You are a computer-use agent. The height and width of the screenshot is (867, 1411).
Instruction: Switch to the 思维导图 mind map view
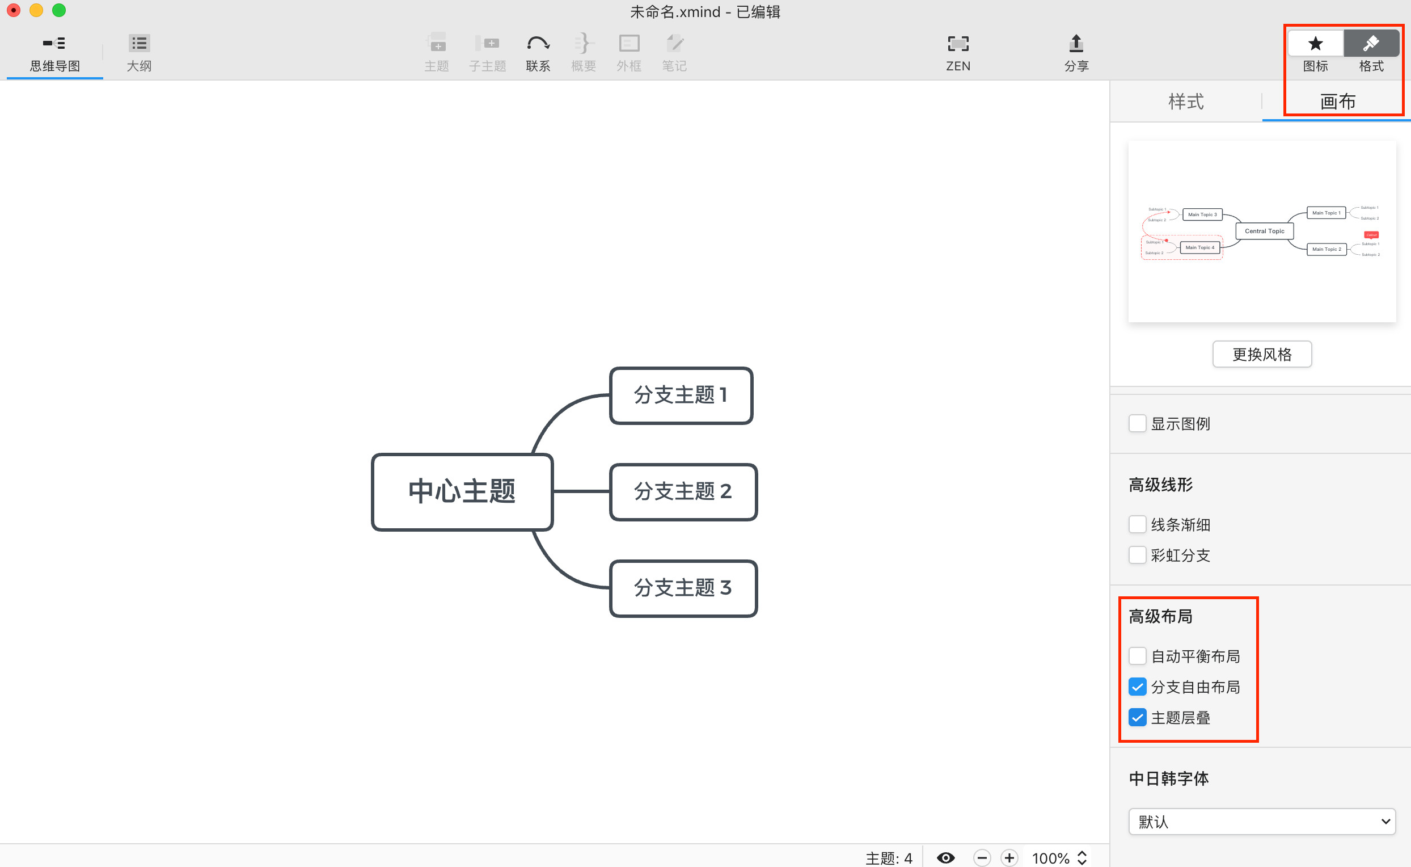click(54, 53)
